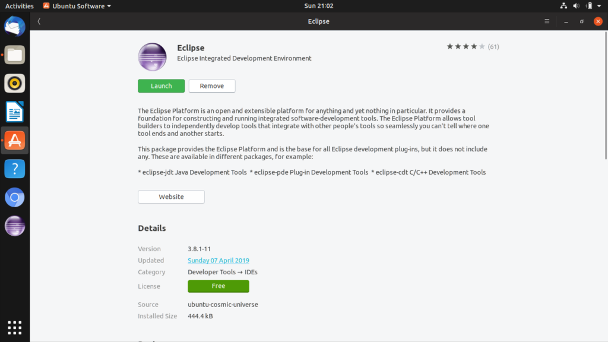This screenshot has width=608, height=342.
Task: Open LibreOffice Writer from the dock
Action: [x=15, y=112]
